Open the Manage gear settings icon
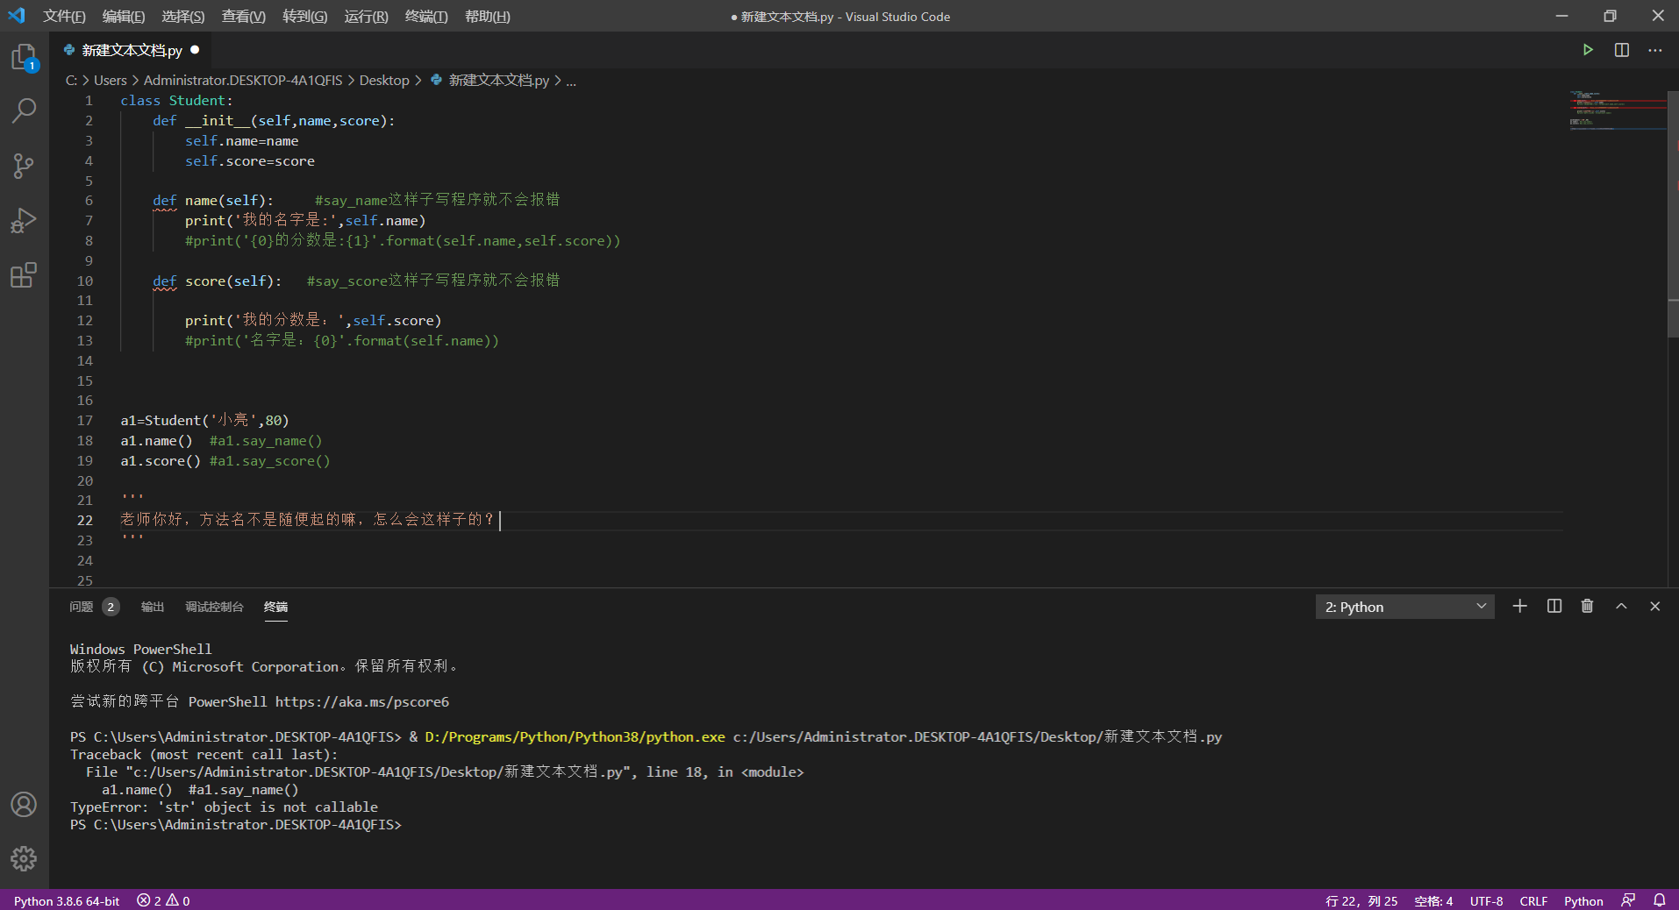 [x=24, y=858]
